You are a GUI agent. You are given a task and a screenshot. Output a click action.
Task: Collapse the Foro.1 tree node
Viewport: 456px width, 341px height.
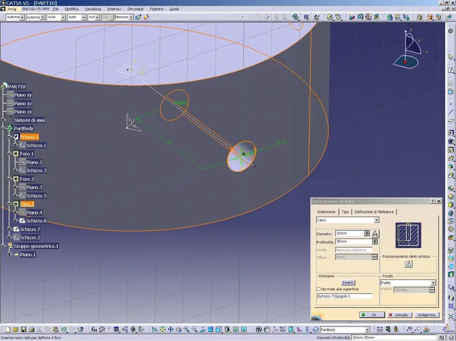click(10, 153)
